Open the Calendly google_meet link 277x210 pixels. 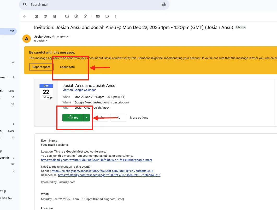[x=97, y=160]
